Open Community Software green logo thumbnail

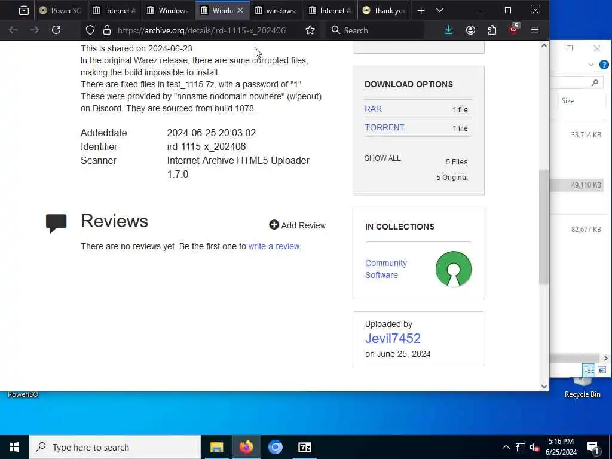click(x=454, y=269)
